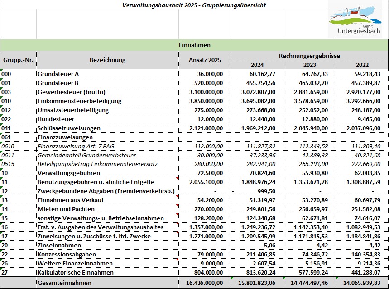Select the 'Finanzzuweisungen' group row label
The height and width of the screenshot is (289, 389).
click(x=65, y=137)
